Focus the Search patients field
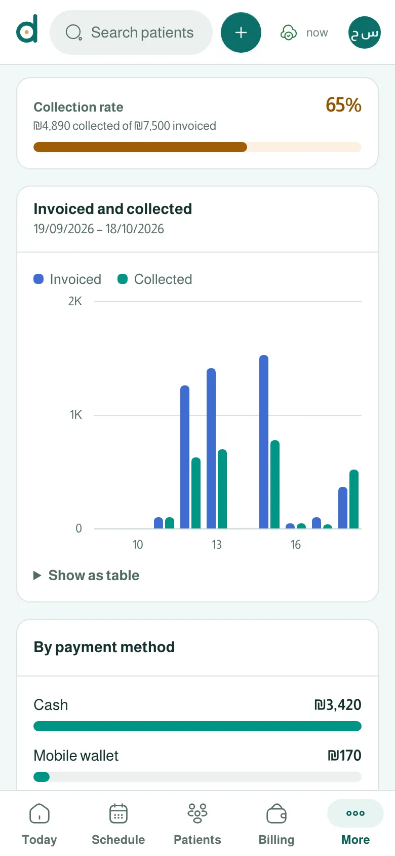395x856 pixels. point(131,32)
